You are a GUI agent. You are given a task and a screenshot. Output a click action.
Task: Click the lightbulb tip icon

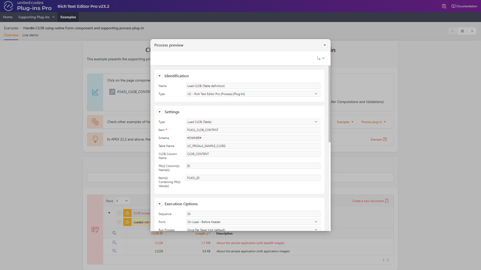point(95,139)
